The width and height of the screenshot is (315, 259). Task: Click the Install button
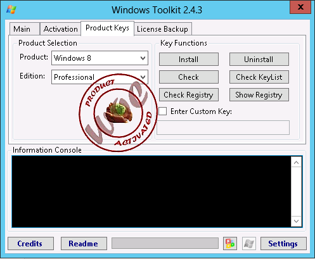point(189,60)
